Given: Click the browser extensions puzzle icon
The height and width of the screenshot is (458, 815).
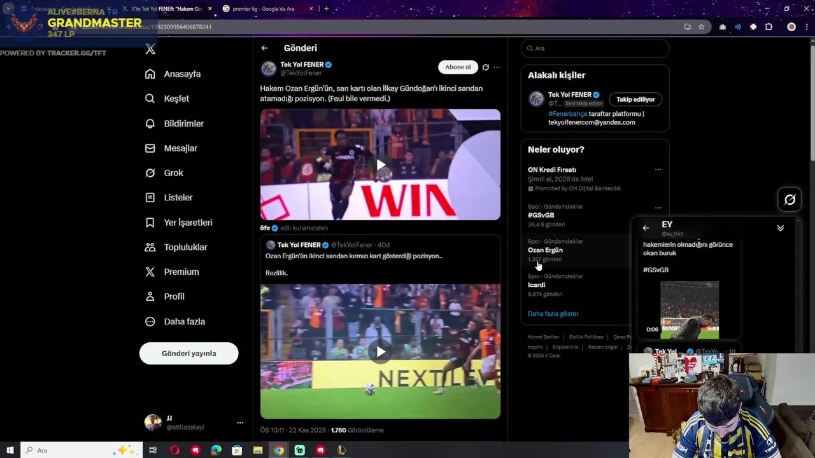Looking at the screenshot, I should click(769, 27).
